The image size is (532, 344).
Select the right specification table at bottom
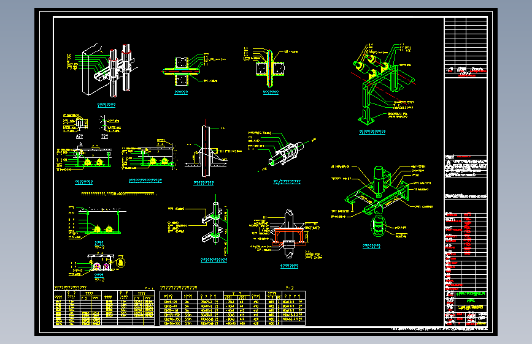(233, 308)
